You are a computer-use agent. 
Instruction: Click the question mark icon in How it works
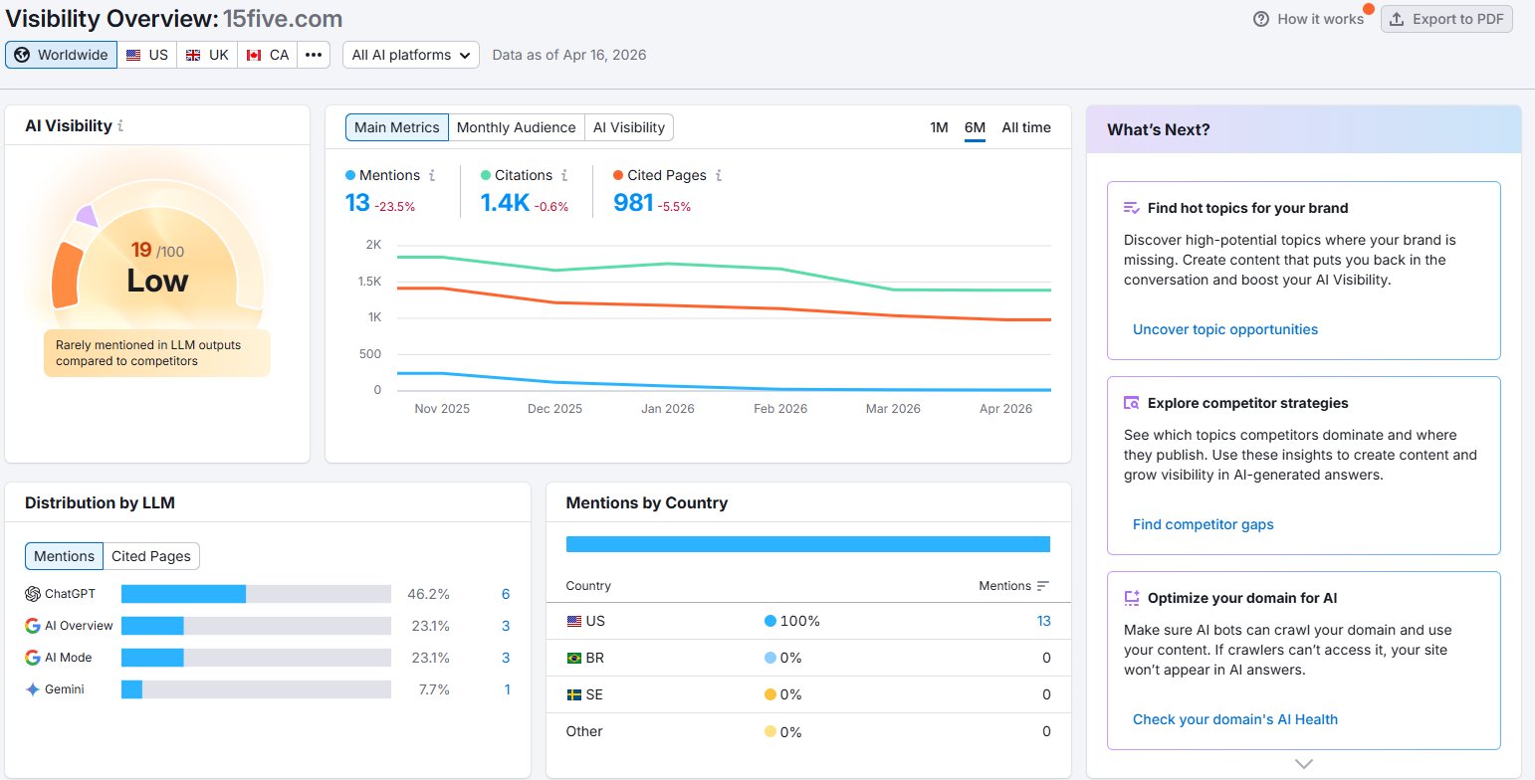click(1261, 19)
